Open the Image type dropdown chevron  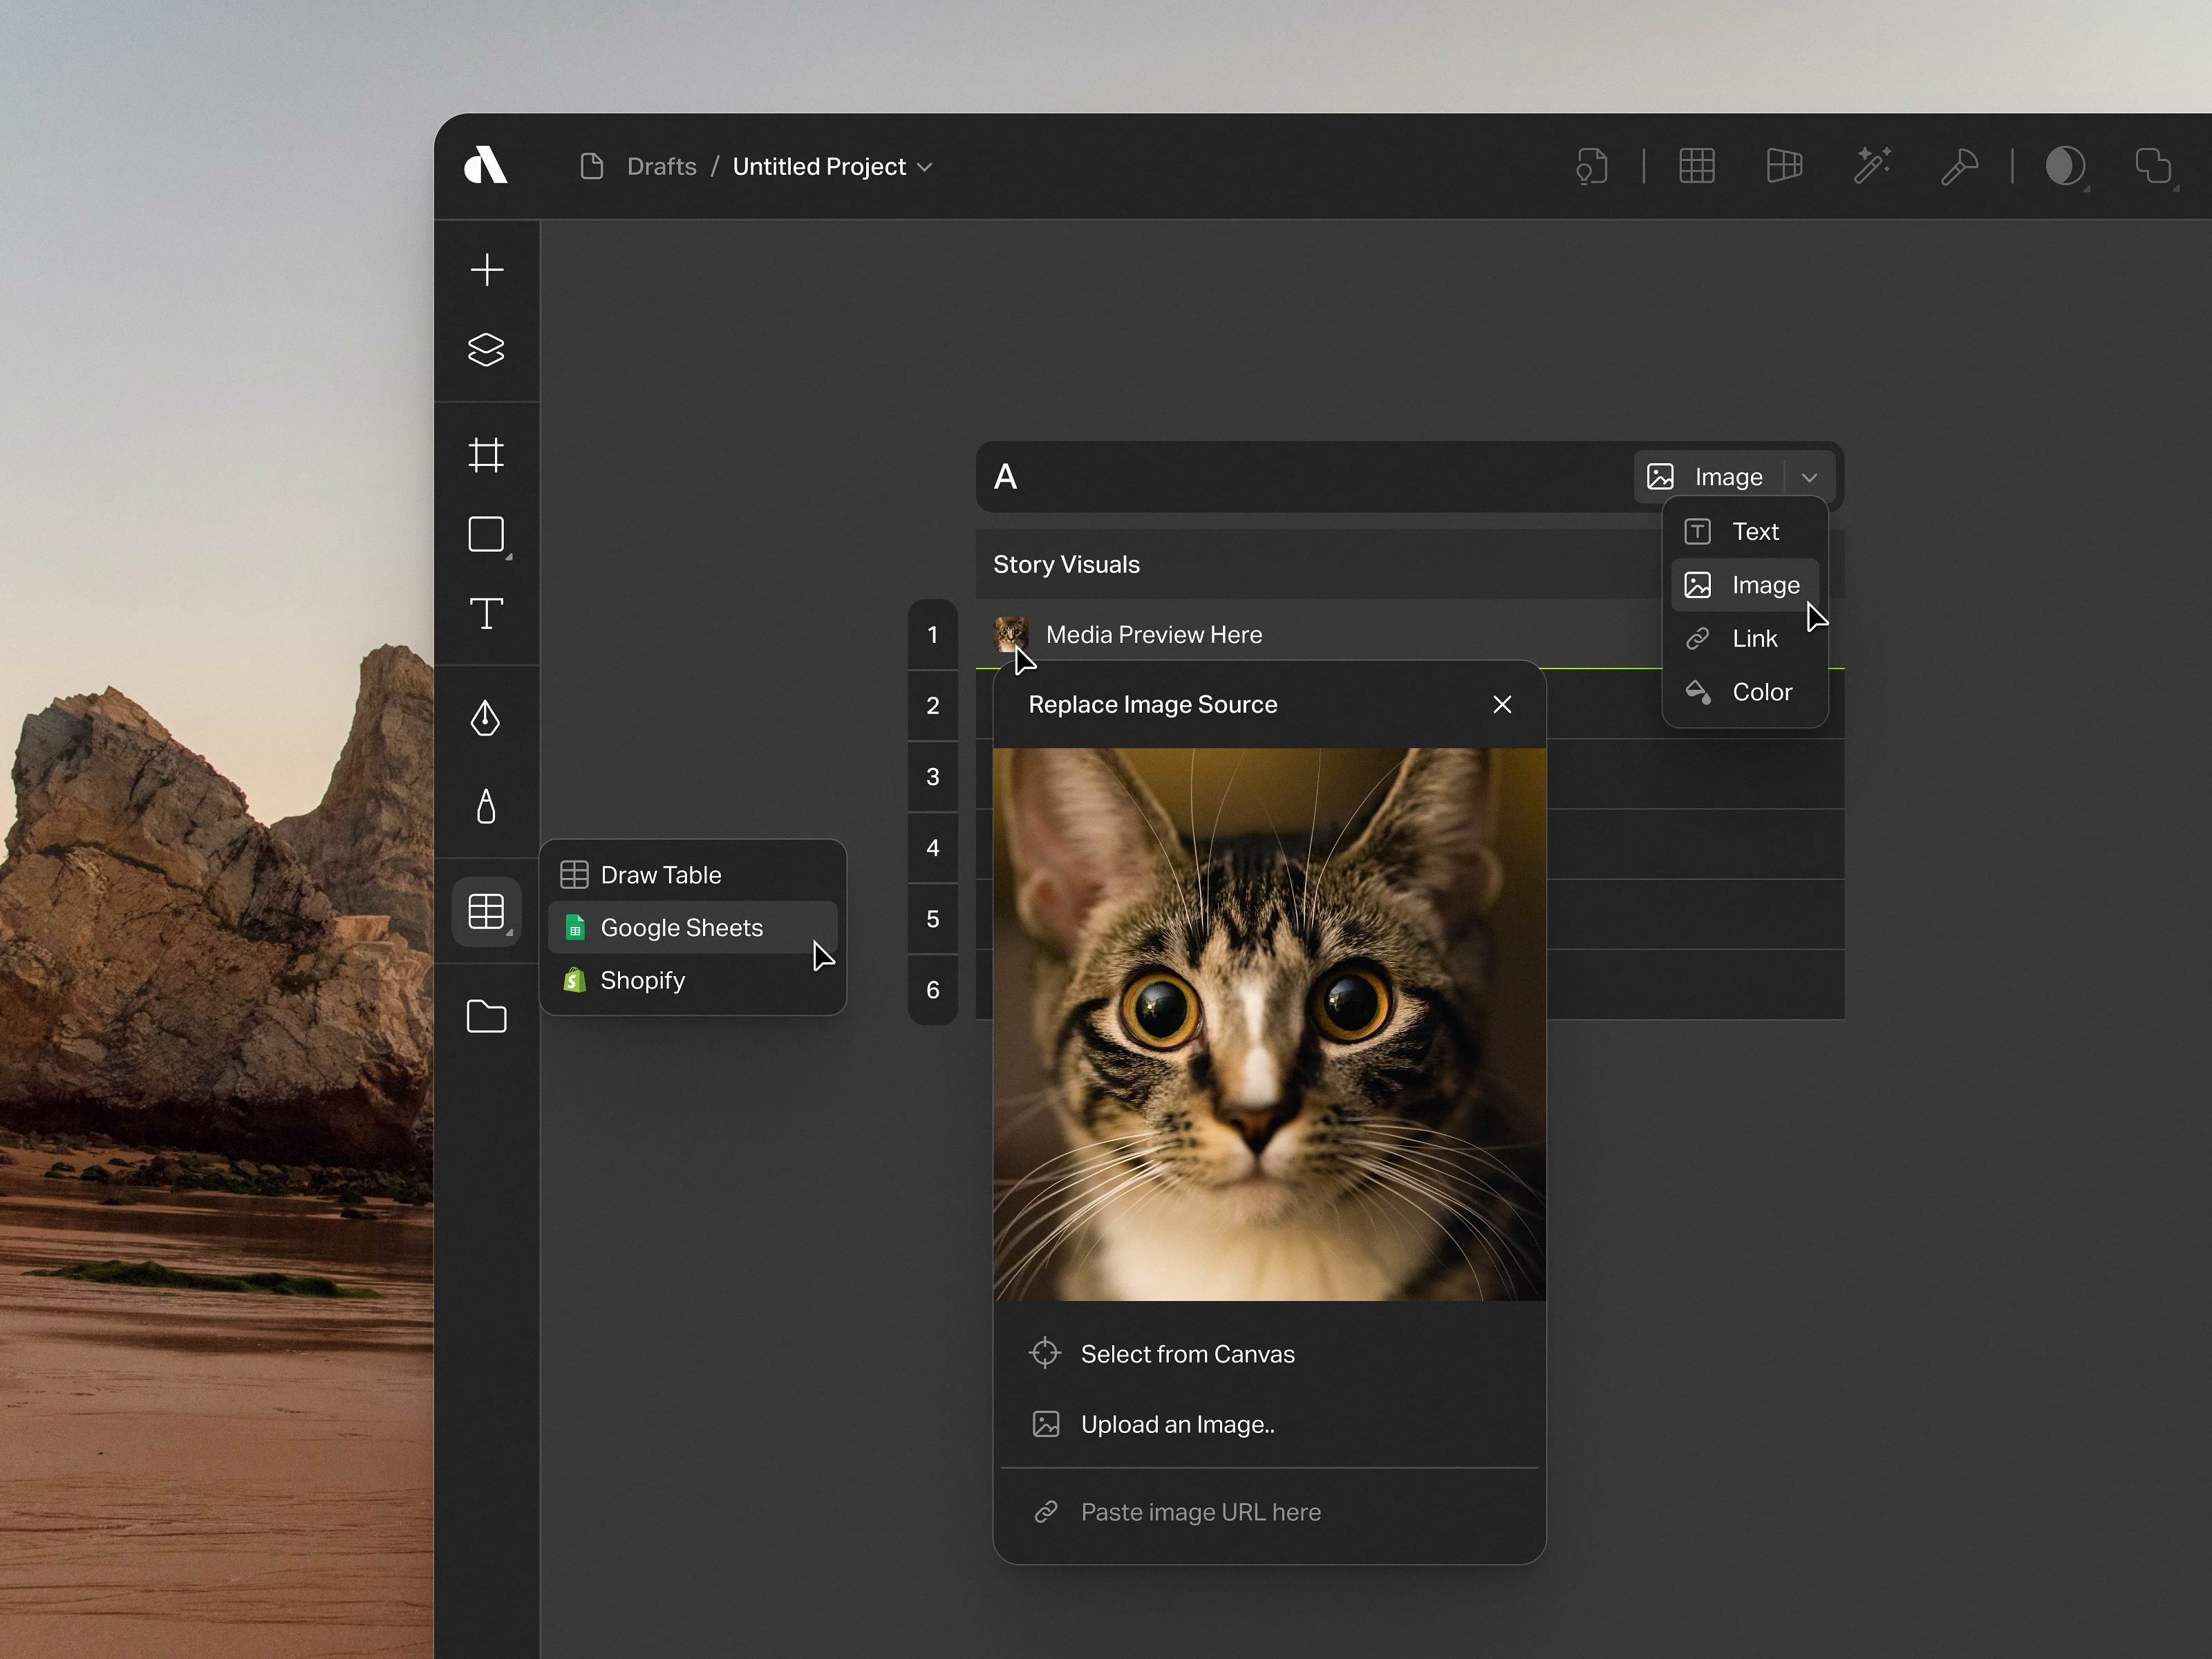click(1810, 477)
